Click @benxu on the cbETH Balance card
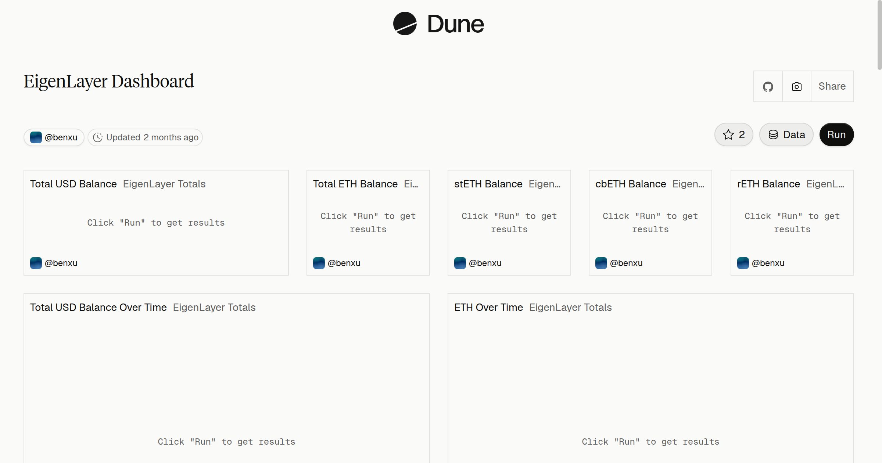 click(x=626, y=263)
